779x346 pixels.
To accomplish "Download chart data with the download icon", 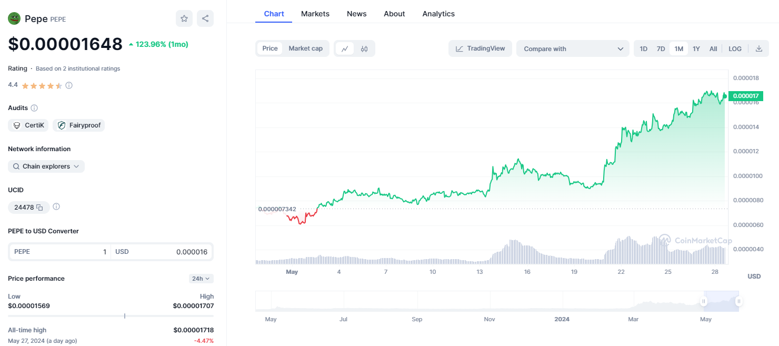I will [x=759, y=48].
